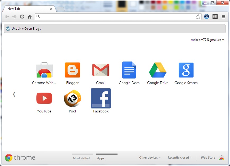Viewport: 230px width, 166px height.
Task: Open the Chrome Web Store app
Action: tap(44, 70)
